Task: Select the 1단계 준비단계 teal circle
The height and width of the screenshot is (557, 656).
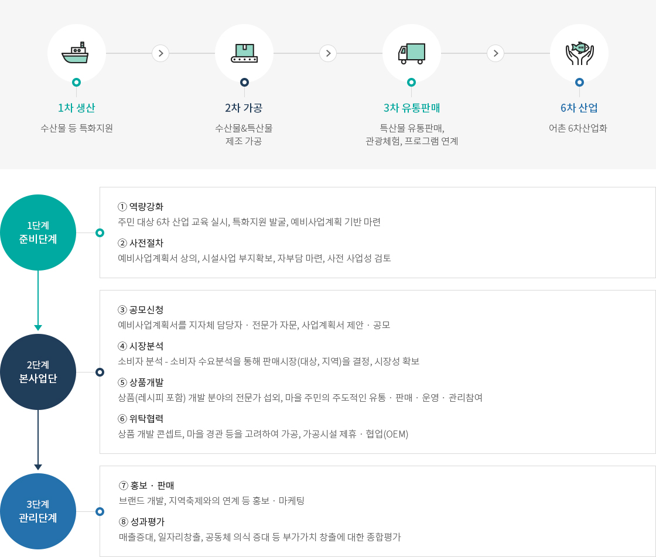Action: coord(38,233)
